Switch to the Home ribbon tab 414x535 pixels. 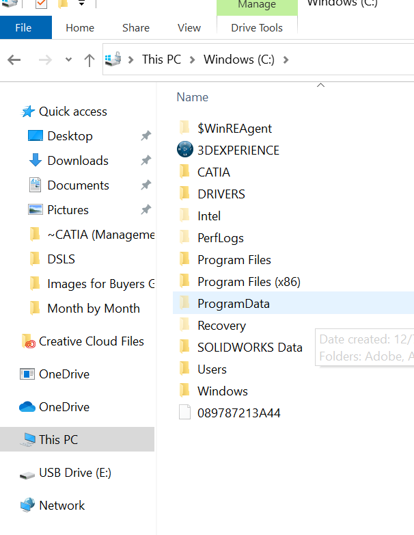click(x=80, y=27)
